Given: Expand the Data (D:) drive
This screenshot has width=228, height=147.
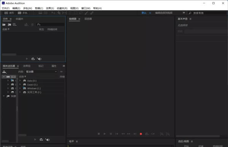Looking at the screenshot, I should pos(20,81).
